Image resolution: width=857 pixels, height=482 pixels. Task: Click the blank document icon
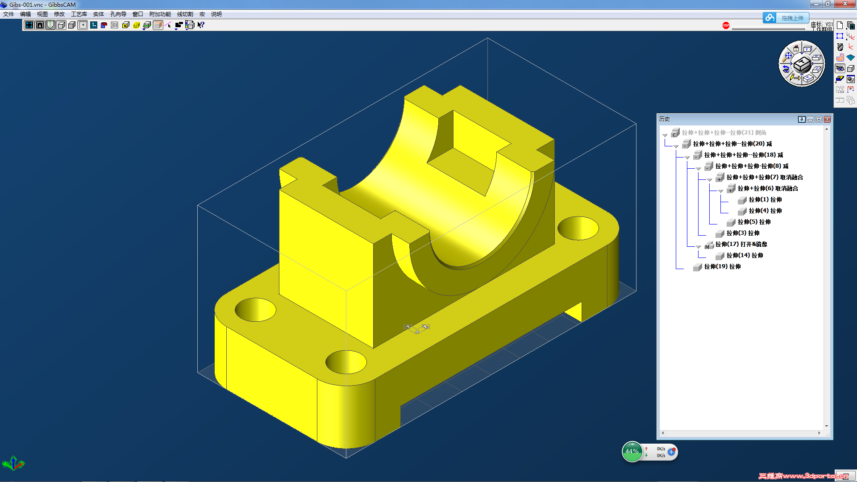pos(840,25)
